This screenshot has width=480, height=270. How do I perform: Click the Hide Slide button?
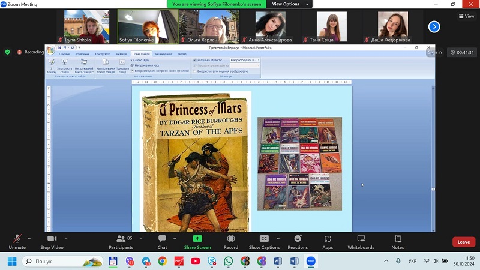coord(122,66)
